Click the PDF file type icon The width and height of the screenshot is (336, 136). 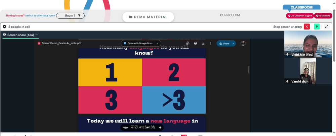pyautogui.click(x=39, y=43)
